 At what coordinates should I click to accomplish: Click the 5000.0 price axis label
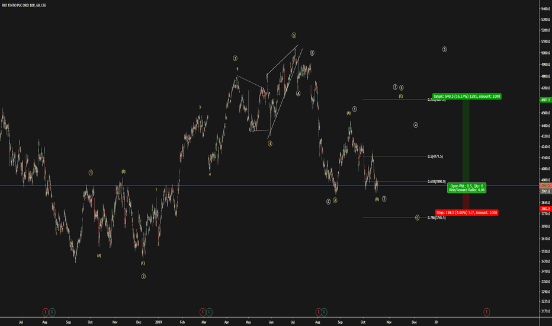coord(545,53)
